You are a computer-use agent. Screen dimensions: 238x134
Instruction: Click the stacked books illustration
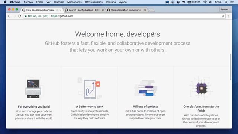click(146, 89)
